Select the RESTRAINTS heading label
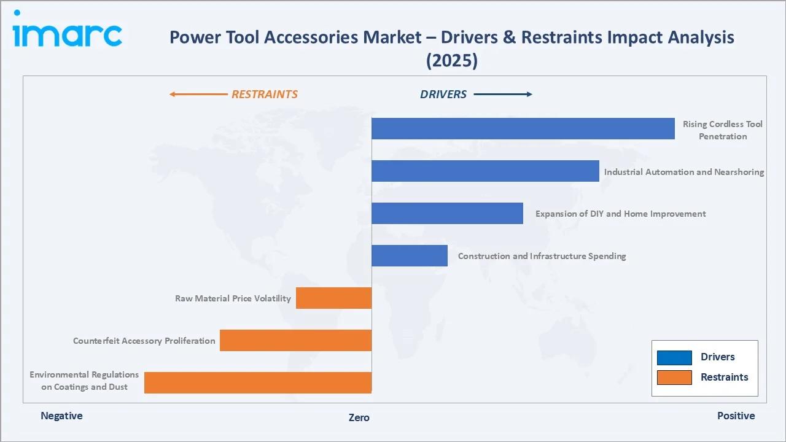Screen dimensions: 786x442 point(264,95)
